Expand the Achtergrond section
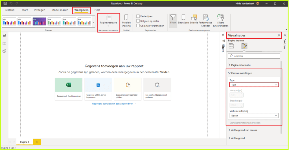The height and width of the screenshot is (150, 289). point(237,138)
